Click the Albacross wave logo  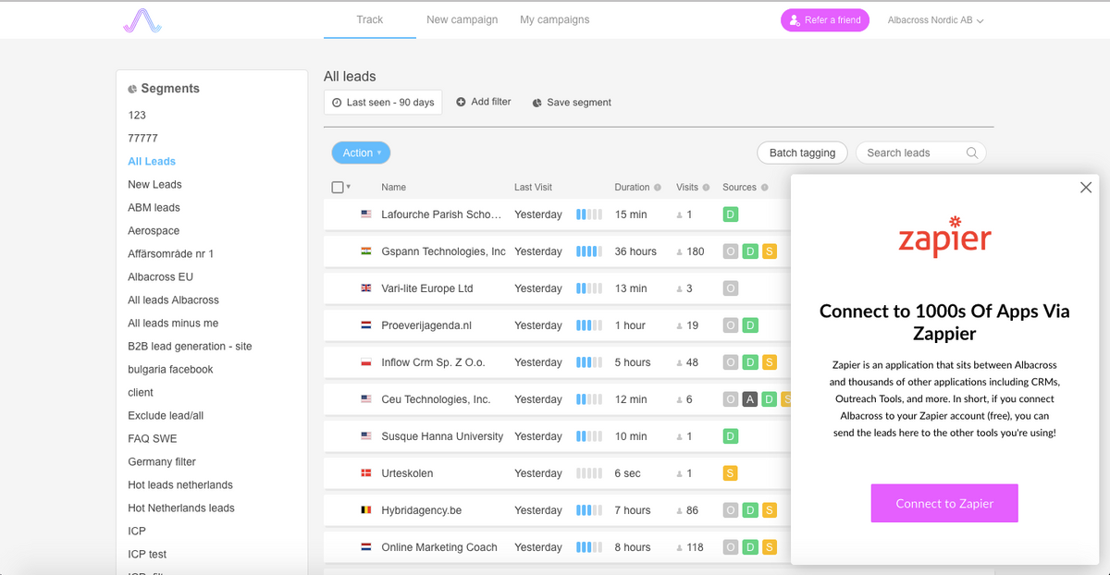142,20
